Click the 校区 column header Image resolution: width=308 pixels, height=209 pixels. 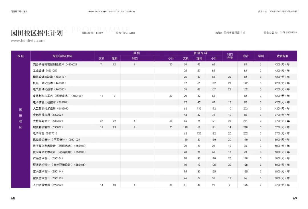point(21,56)
